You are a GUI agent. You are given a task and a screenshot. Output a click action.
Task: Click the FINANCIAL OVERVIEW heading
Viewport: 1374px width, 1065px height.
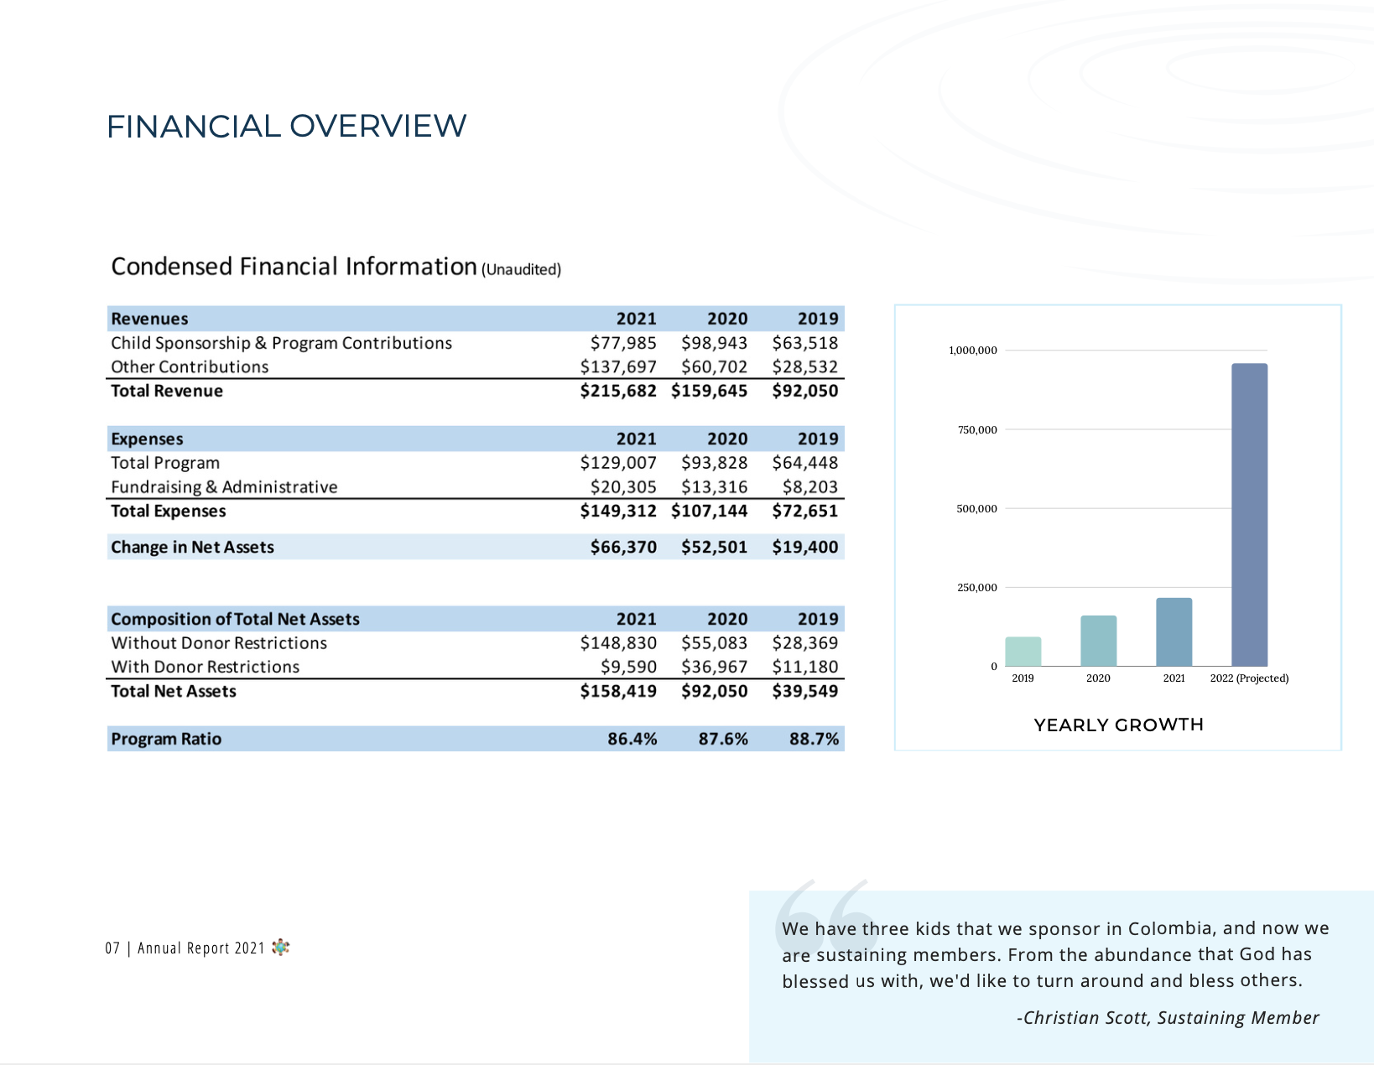(x=286, y=127)
